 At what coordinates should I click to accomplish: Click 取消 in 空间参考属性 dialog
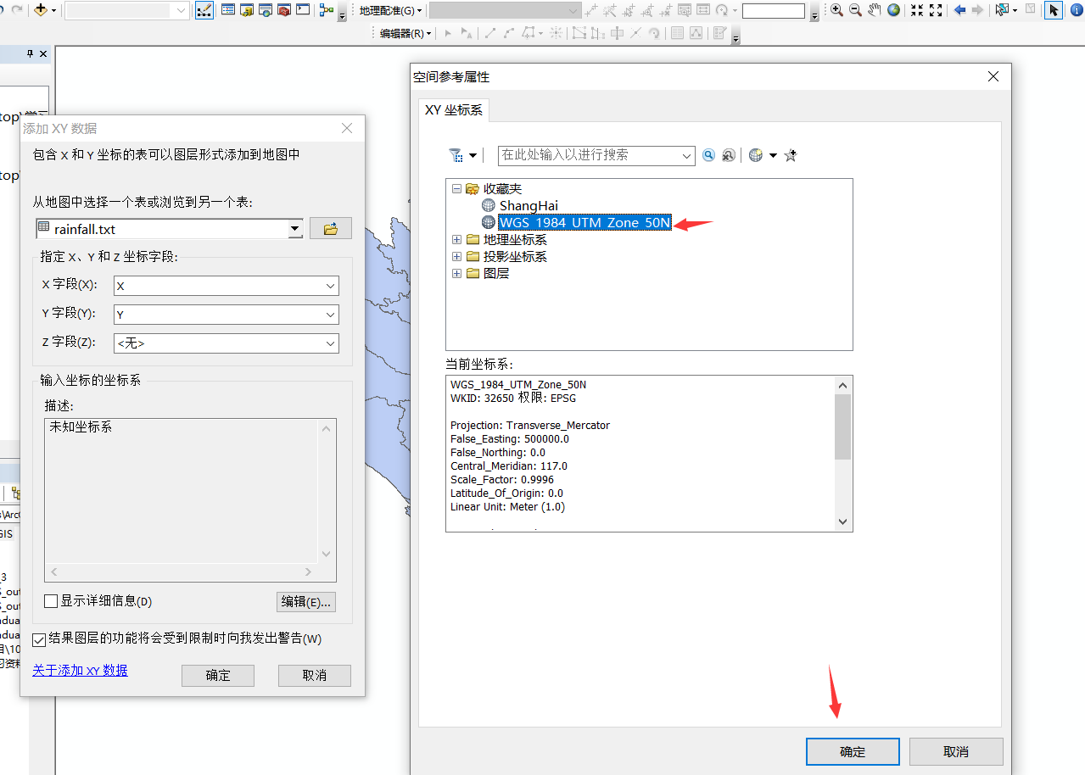point(956,751)
